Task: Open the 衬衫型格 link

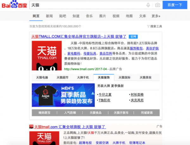Action: pyautogui.click(x=137, y=95)
